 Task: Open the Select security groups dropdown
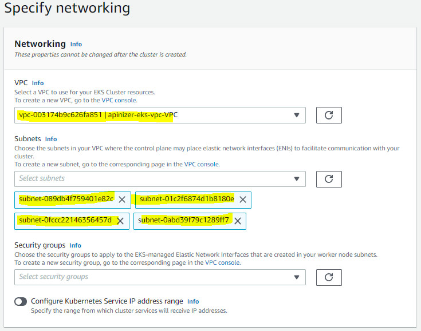coord(160,277)
